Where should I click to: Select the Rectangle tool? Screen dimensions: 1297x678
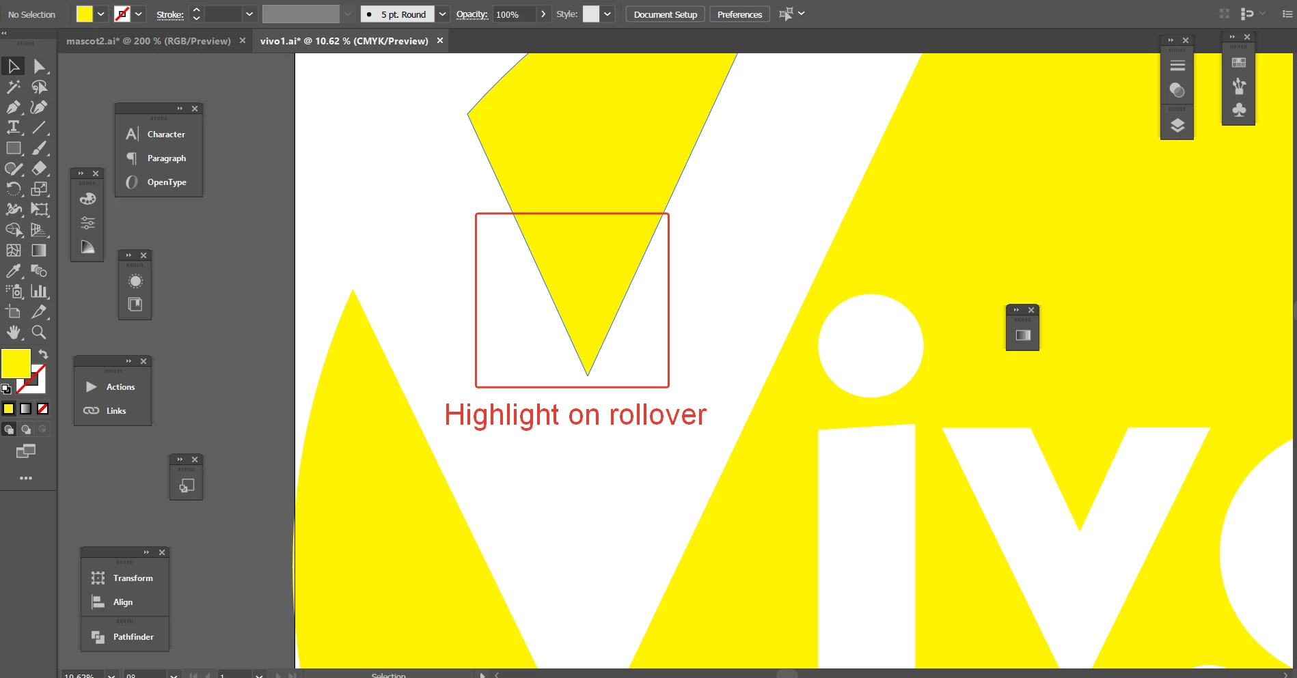[13, 148]
